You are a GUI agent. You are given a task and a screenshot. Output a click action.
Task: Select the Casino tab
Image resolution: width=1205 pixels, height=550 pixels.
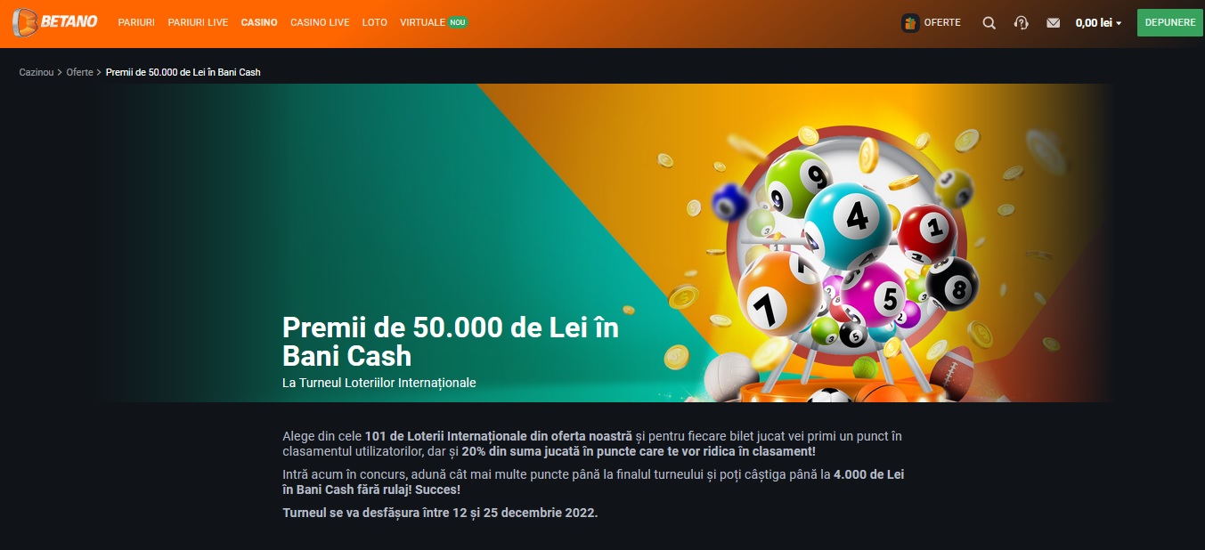[x=259, y=22]
